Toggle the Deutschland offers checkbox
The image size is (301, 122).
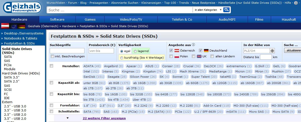point(201,50)
